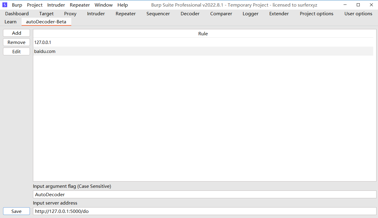Select the 127.0.0.1 rule row
Screen dimensions: 378x218
(x=203, y=42)
